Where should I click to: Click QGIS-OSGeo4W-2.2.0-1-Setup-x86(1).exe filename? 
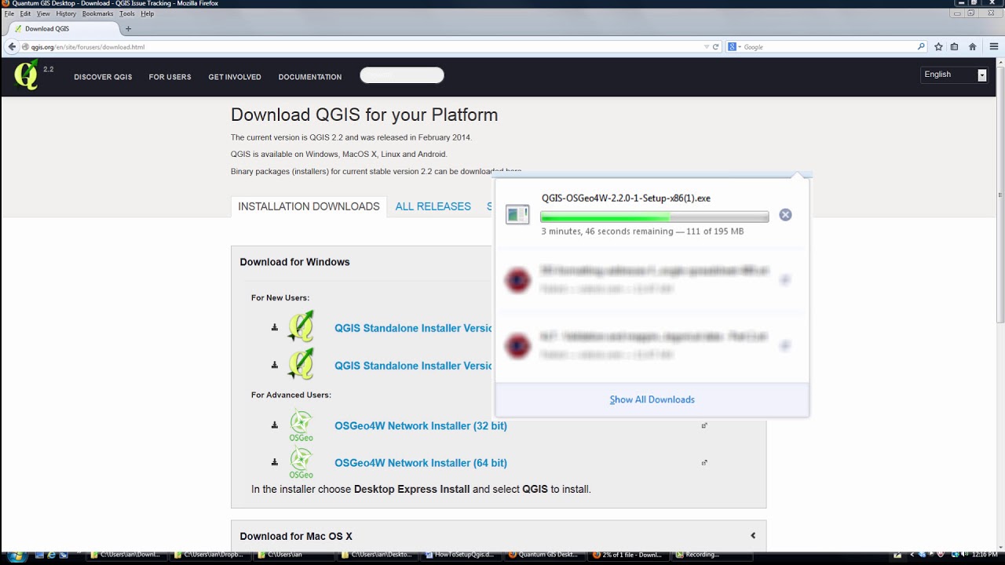tap(626, 199)
